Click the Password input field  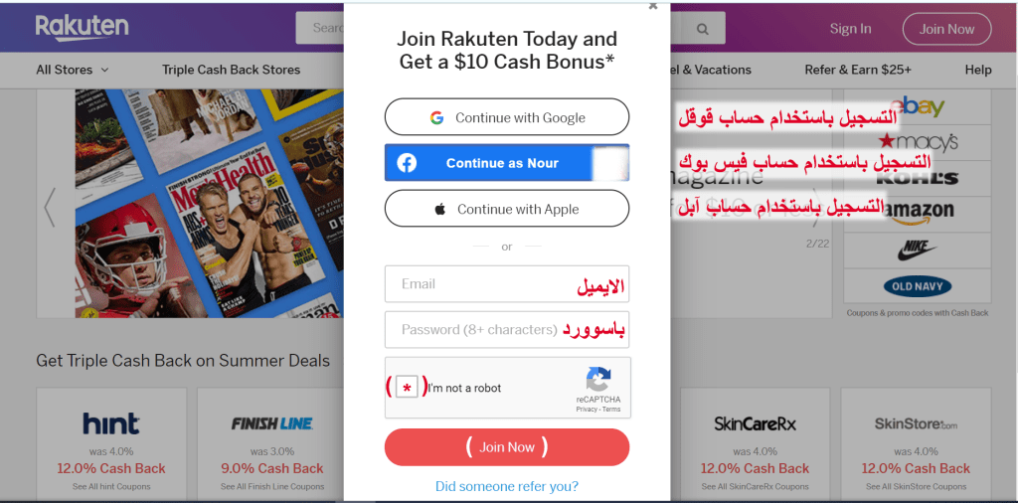pyautogui.click(x=506, y=330)
